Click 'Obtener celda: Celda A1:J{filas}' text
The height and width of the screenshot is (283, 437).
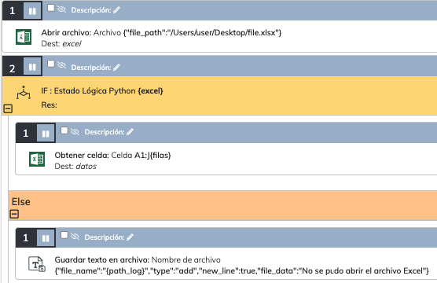coord(112,155)
